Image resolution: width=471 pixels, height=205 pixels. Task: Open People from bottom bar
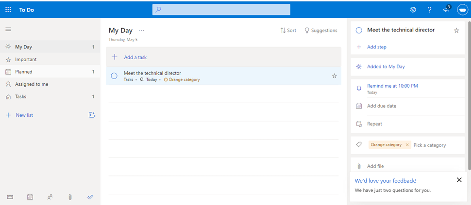click(50, 197)
